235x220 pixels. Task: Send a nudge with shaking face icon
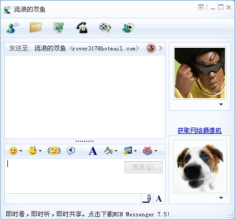[x=54, y=151]
